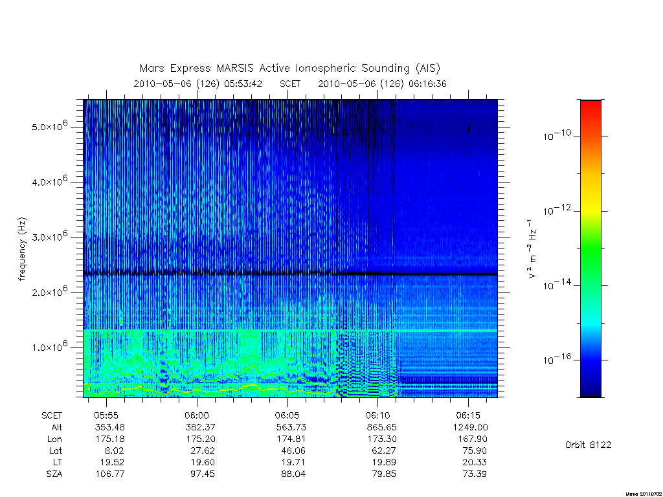Click the SZA value '88.04'
663x497 pixels.
(x=293, y=474)
